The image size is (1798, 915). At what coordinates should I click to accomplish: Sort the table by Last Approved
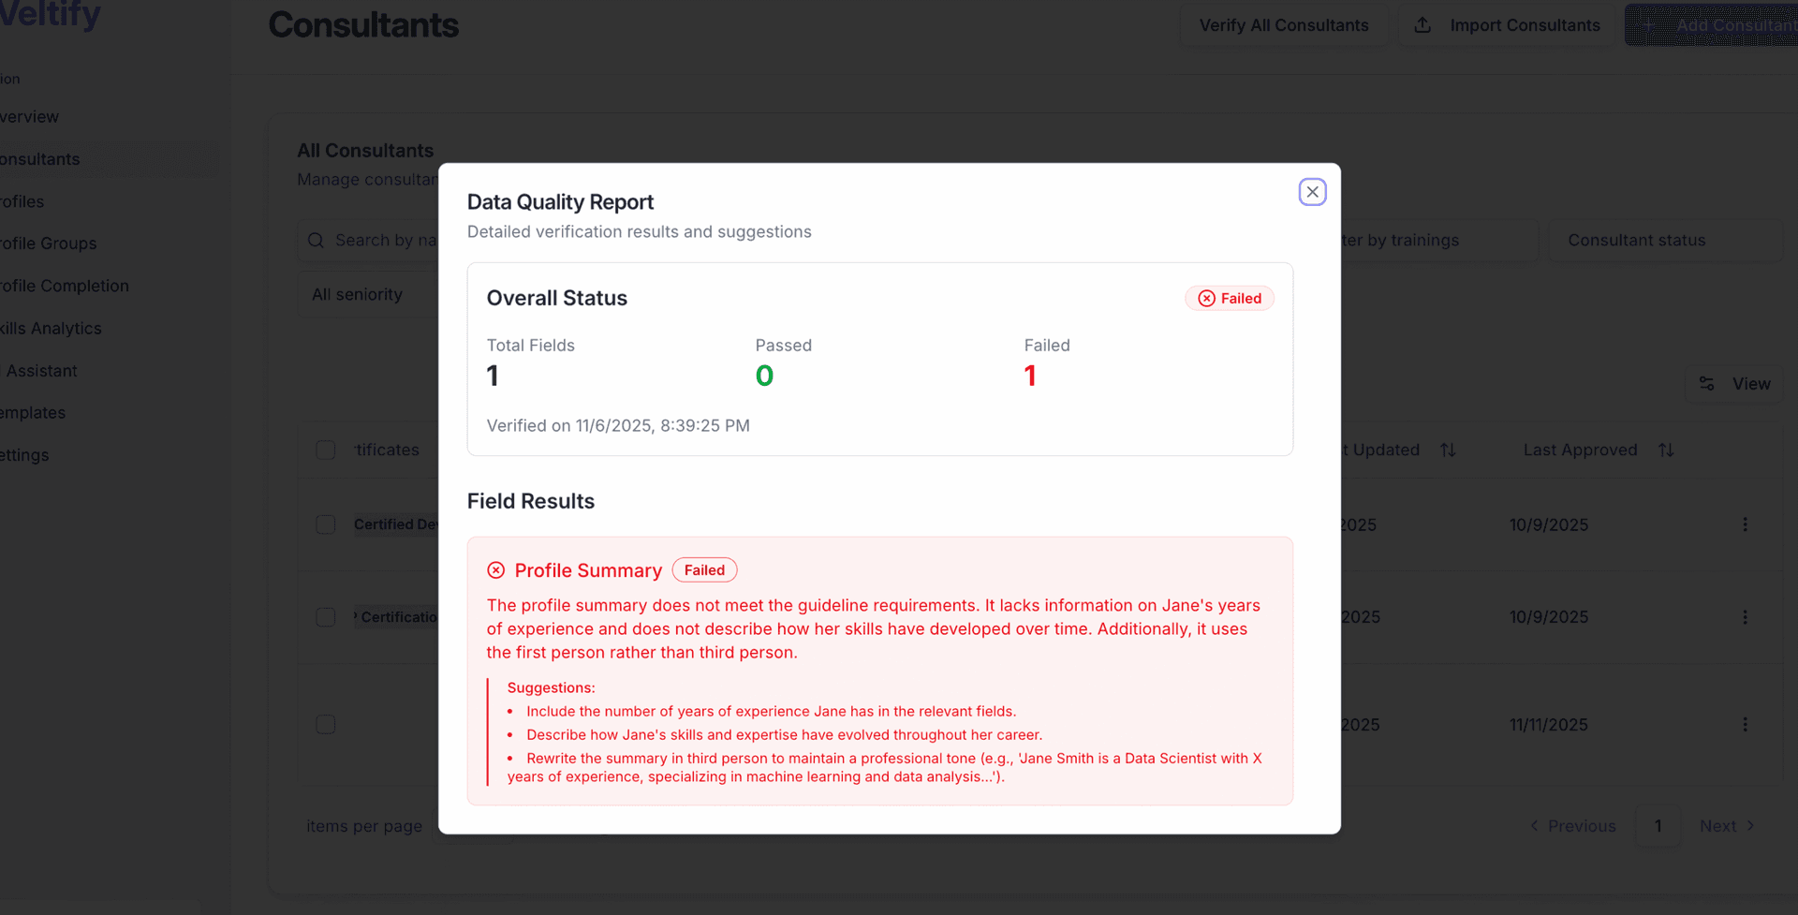tap(1667, 450)
